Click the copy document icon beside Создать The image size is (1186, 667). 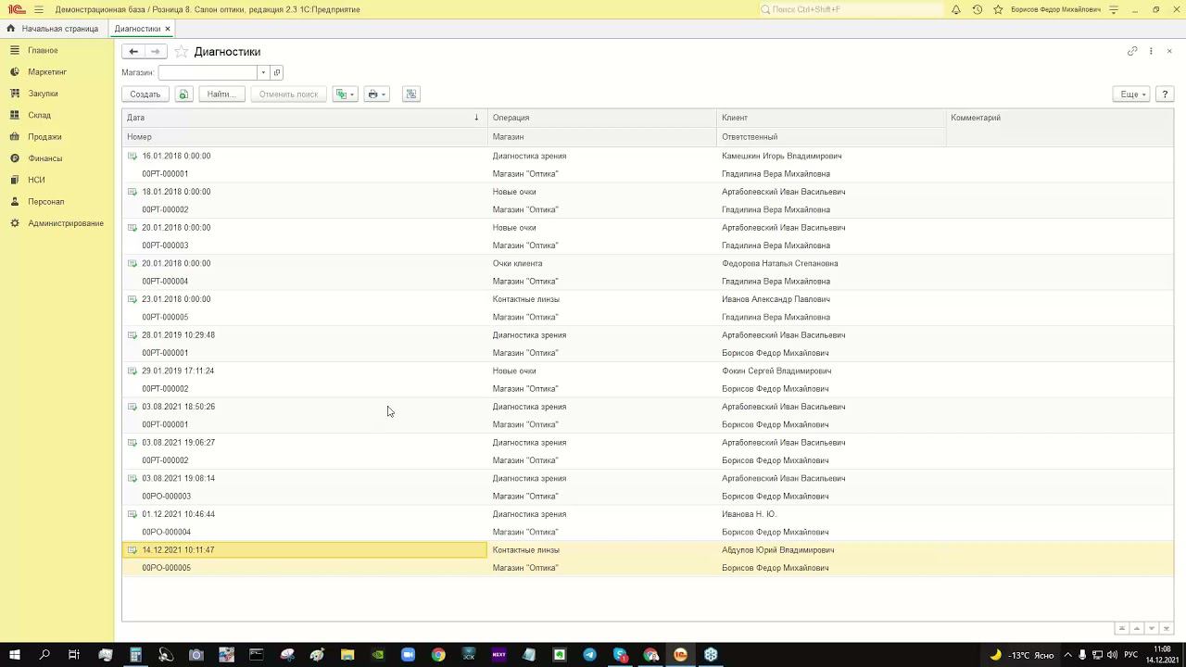183,94
